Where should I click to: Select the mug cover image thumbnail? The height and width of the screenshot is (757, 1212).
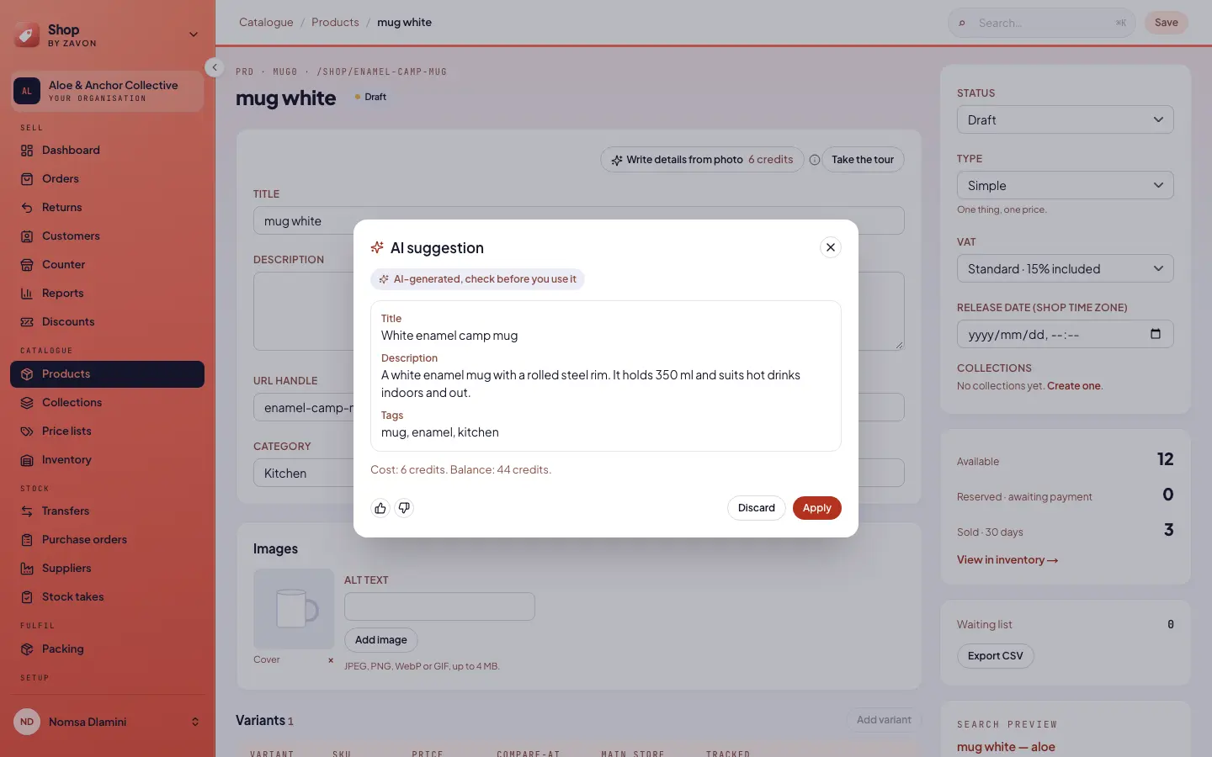pos(294,609)
